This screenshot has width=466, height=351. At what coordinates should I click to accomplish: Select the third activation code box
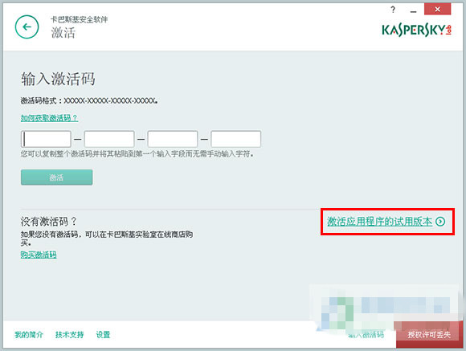pos(173,139)
